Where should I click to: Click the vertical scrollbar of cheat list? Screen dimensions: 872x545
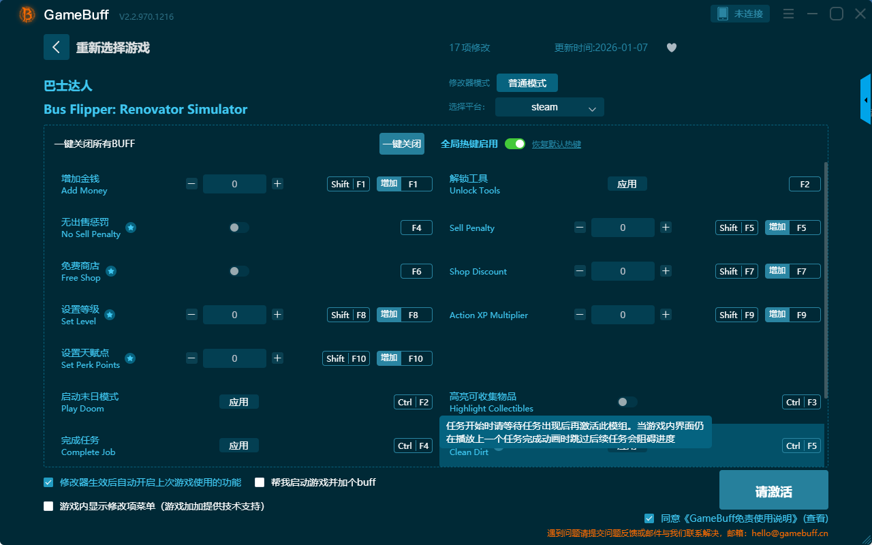pyautogui.click(x=826, y=279)
